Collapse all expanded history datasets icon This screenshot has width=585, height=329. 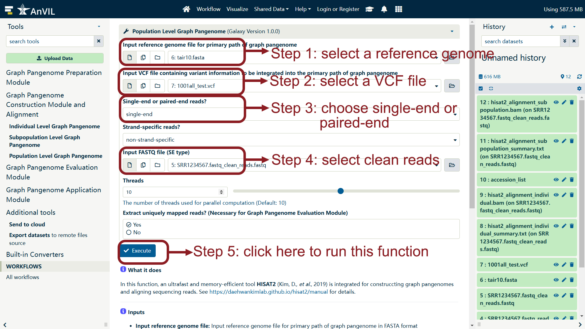pos(491,88)
